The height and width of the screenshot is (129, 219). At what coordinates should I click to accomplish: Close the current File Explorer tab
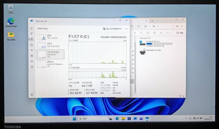coord(146,21)
